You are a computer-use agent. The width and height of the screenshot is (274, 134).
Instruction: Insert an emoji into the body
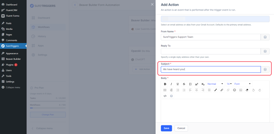tap(234, 90)
